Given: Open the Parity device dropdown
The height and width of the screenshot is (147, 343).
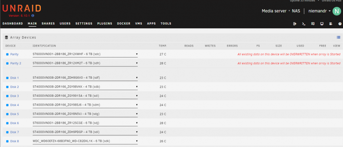Looking at the screenshot, I should point(85,54).
